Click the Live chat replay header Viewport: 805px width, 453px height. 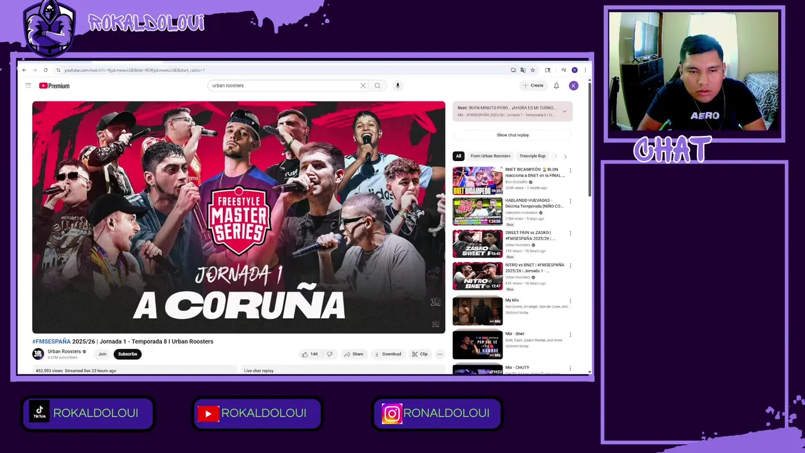[258, 371]
